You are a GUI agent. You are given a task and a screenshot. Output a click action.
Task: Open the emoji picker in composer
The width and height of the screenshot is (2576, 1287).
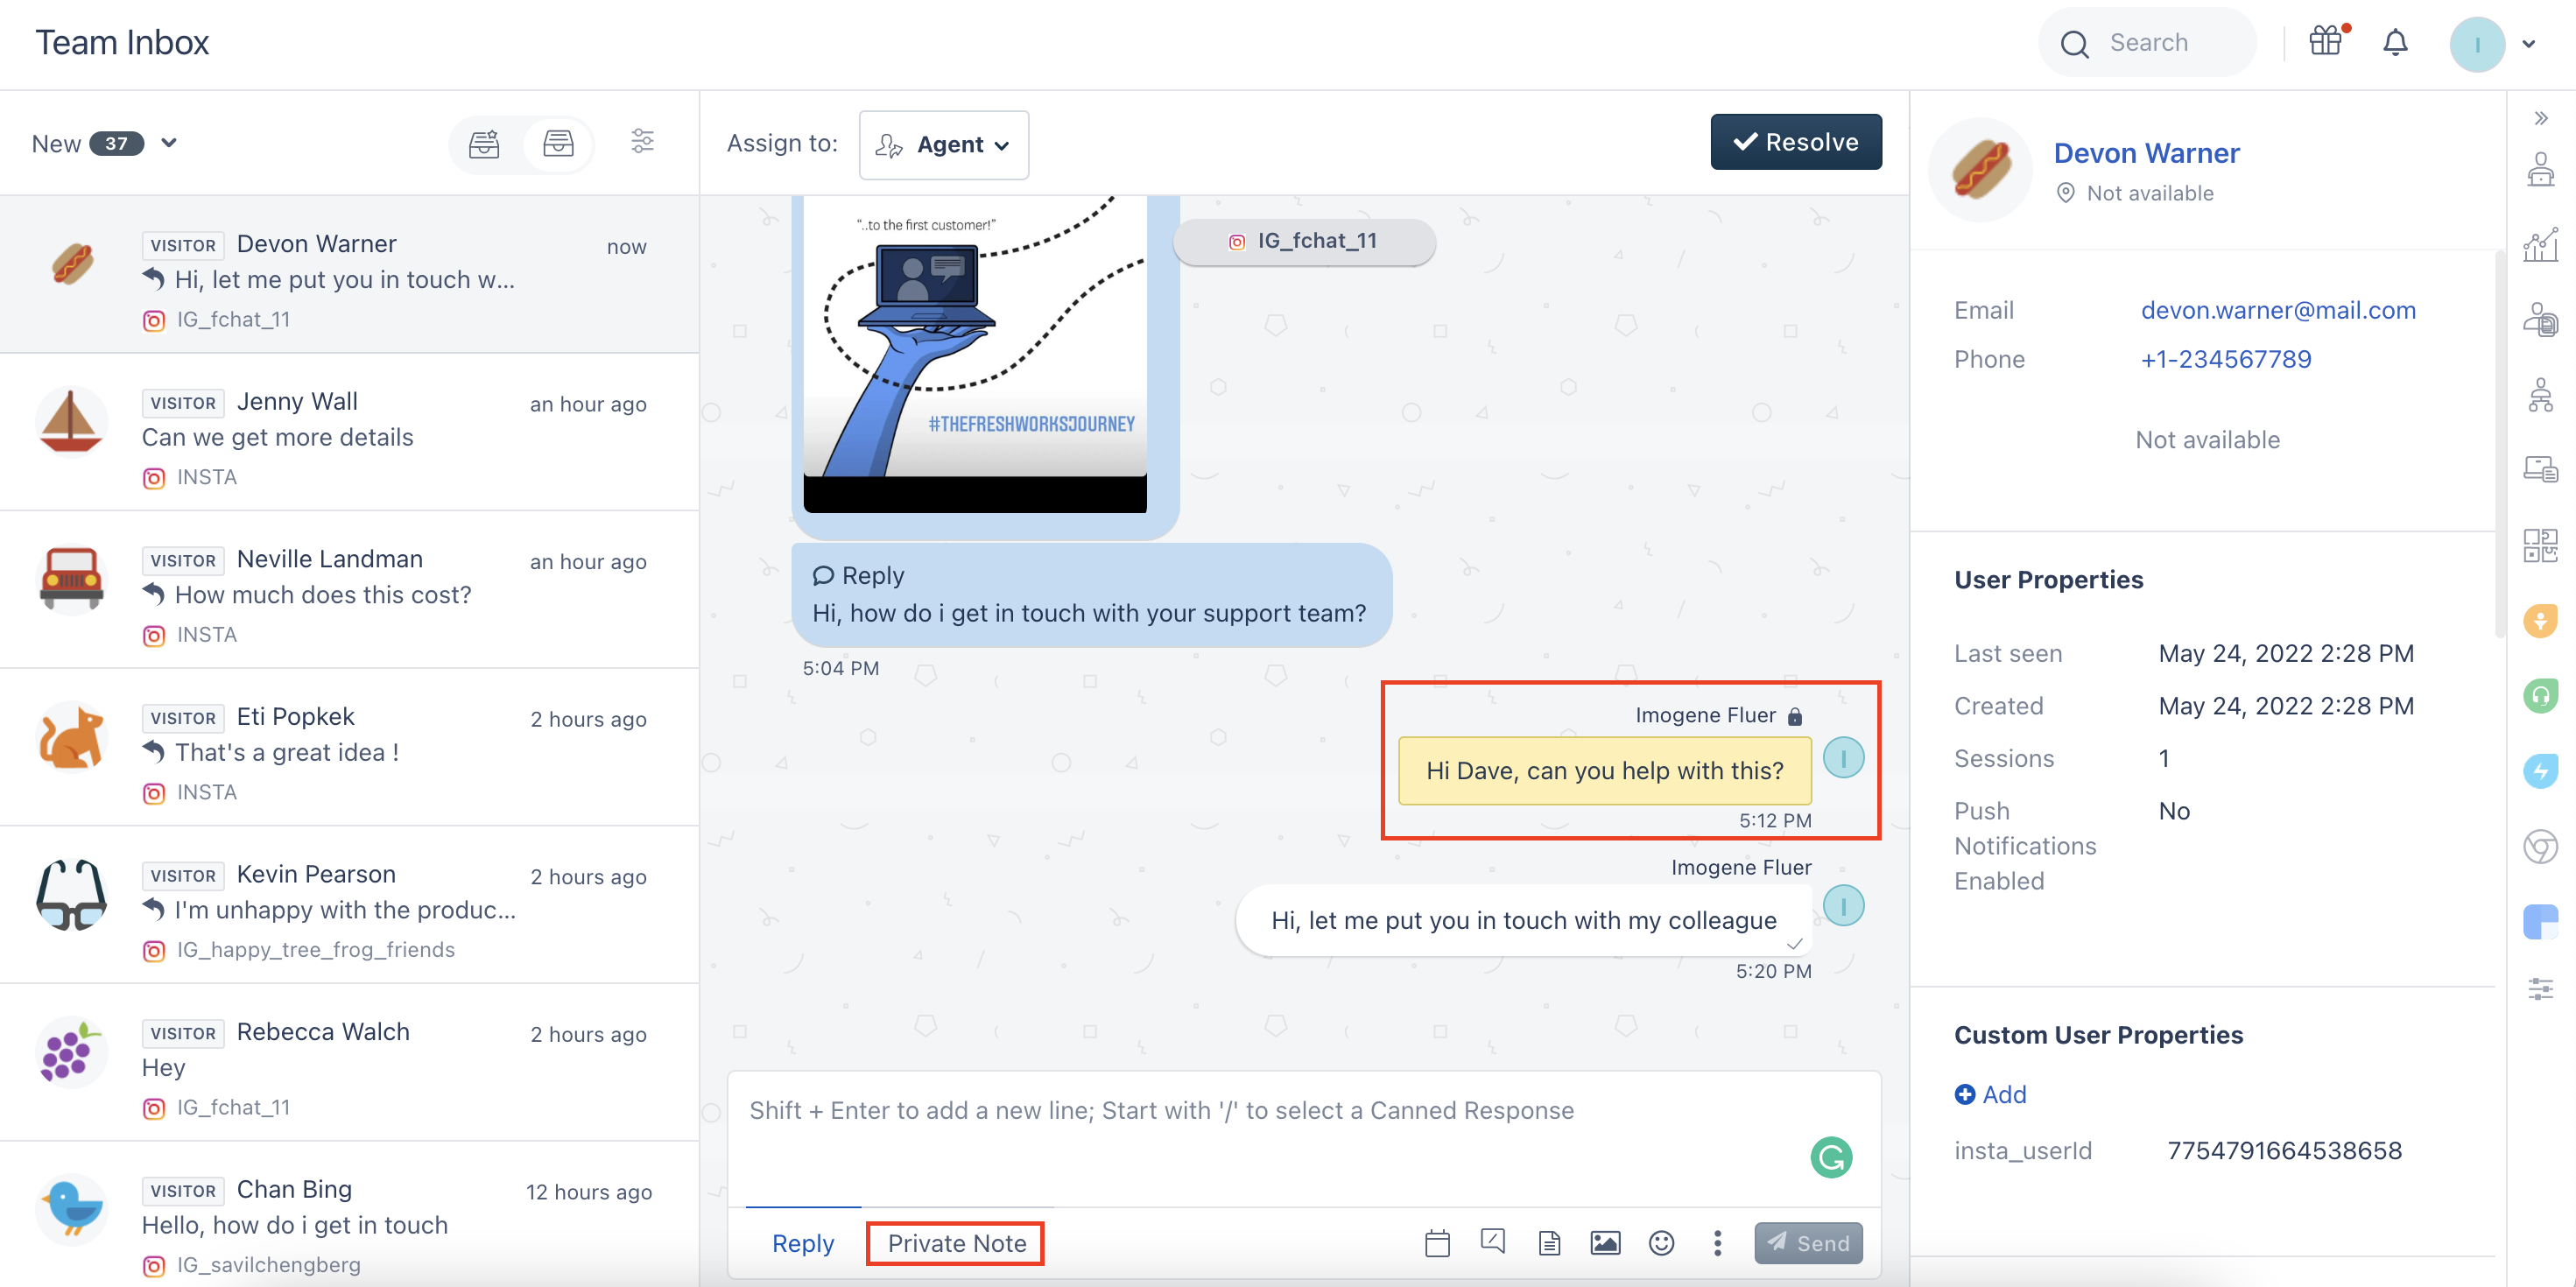point(1661,1243)
